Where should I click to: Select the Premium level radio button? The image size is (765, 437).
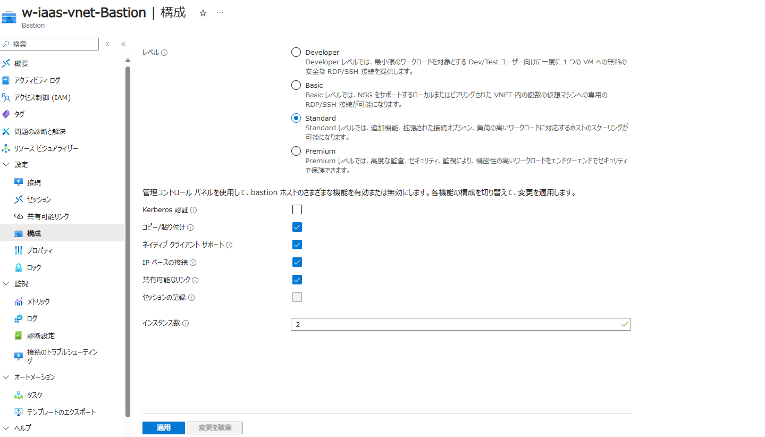pos(296,151)
